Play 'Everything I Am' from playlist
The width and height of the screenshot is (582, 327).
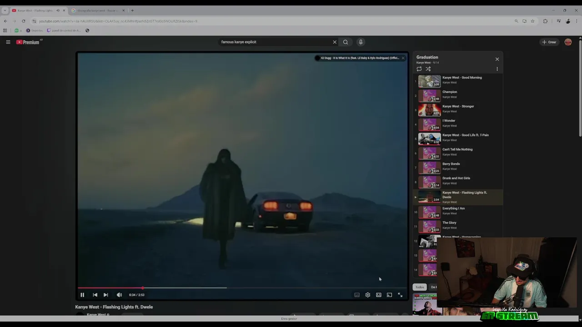tap(458, 212)
